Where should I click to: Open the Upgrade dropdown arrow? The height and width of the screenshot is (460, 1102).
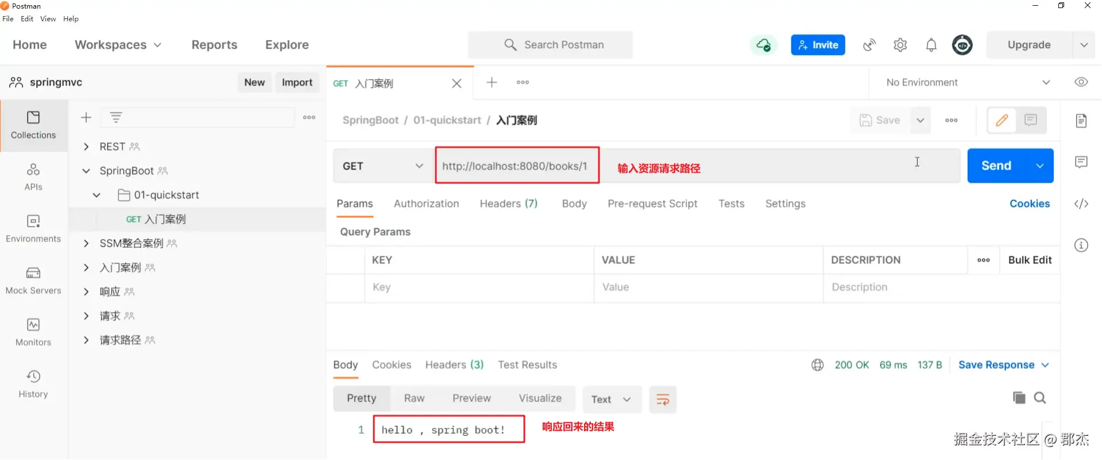point(1084,45)
